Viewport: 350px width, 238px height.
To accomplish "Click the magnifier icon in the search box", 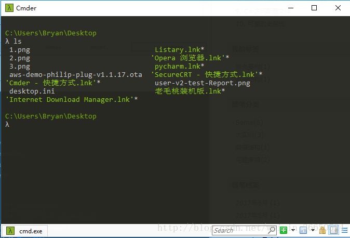I will click(x=272, y=230).
